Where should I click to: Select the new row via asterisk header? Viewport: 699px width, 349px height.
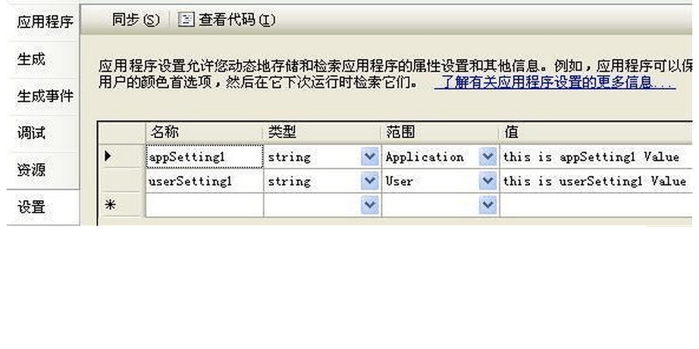(x=122, y=205)
